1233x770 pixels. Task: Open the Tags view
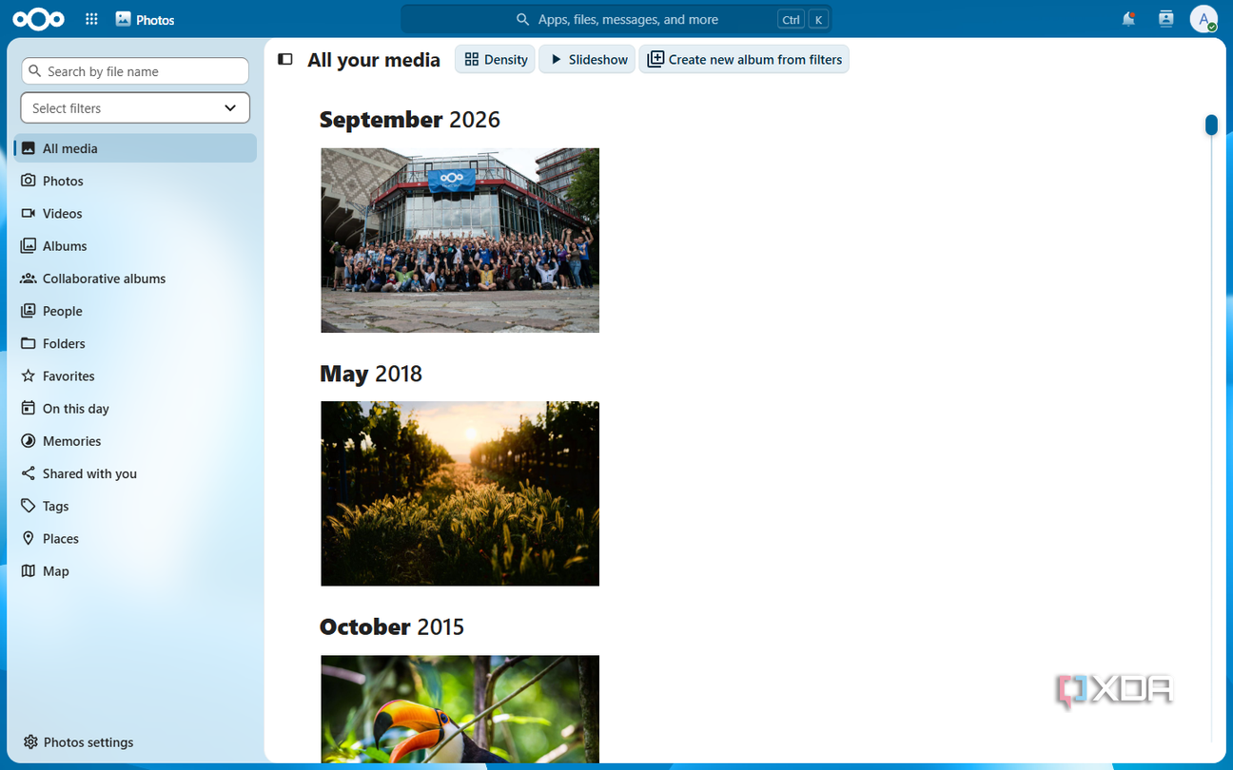[135, 506]
